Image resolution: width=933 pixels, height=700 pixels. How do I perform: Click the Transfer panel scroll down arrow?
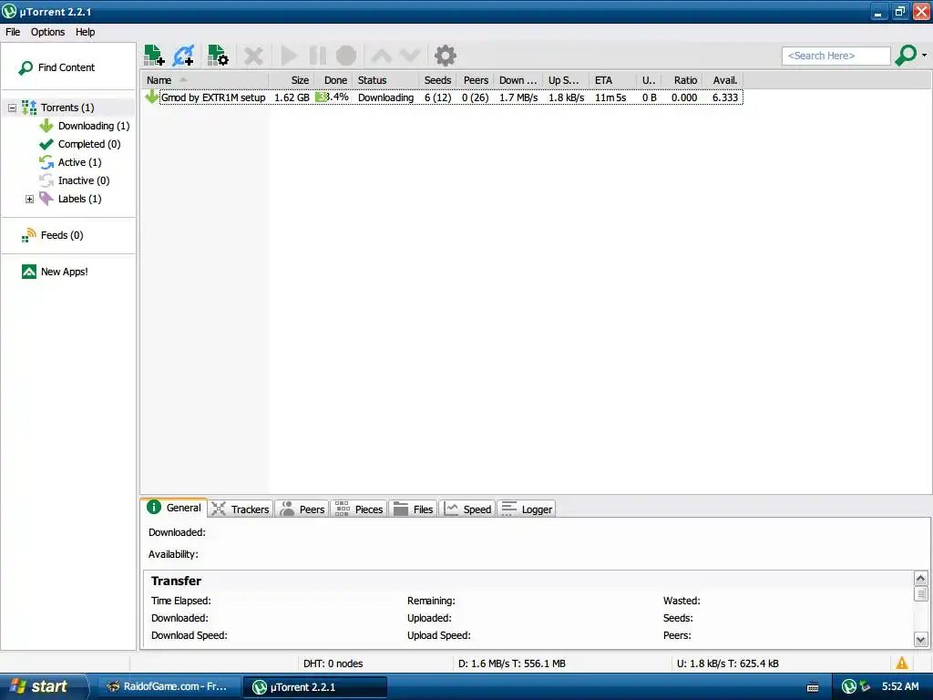click(x=920, y=640)
